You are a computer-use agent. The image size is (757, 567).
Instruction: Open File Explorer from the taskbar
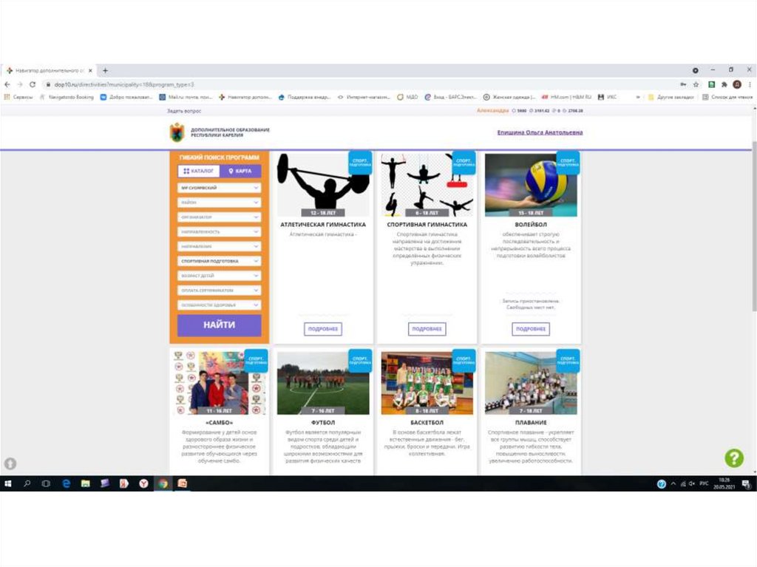86,483
